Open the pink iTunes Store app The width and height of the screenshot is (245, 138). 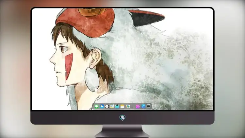138,107
